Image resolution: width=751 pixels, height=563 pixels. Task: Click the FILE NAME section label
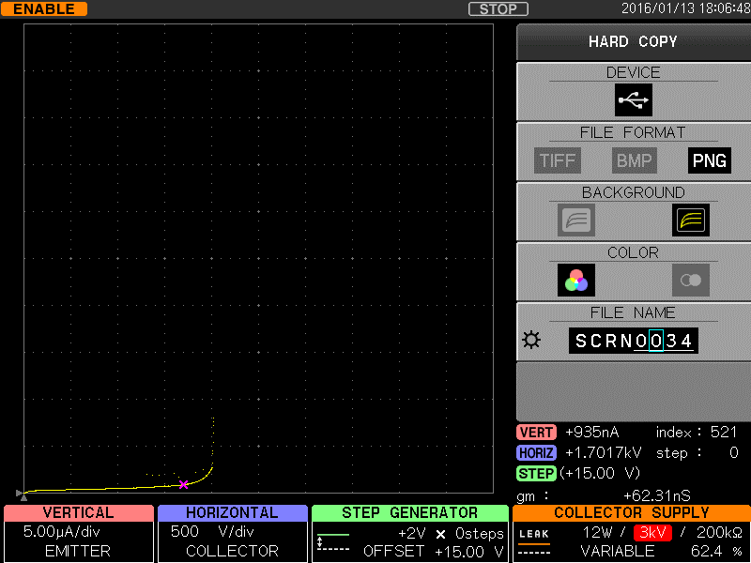(x=633, y=312)
